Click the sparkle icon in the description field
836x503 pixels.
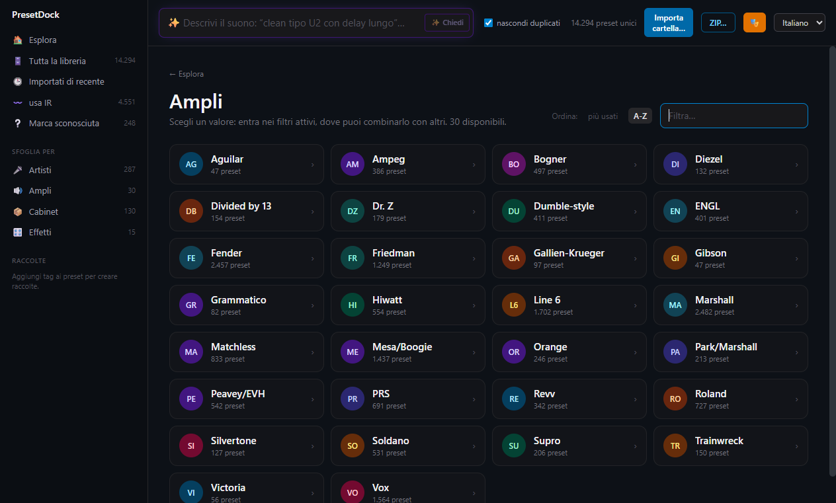coord(174,22)
